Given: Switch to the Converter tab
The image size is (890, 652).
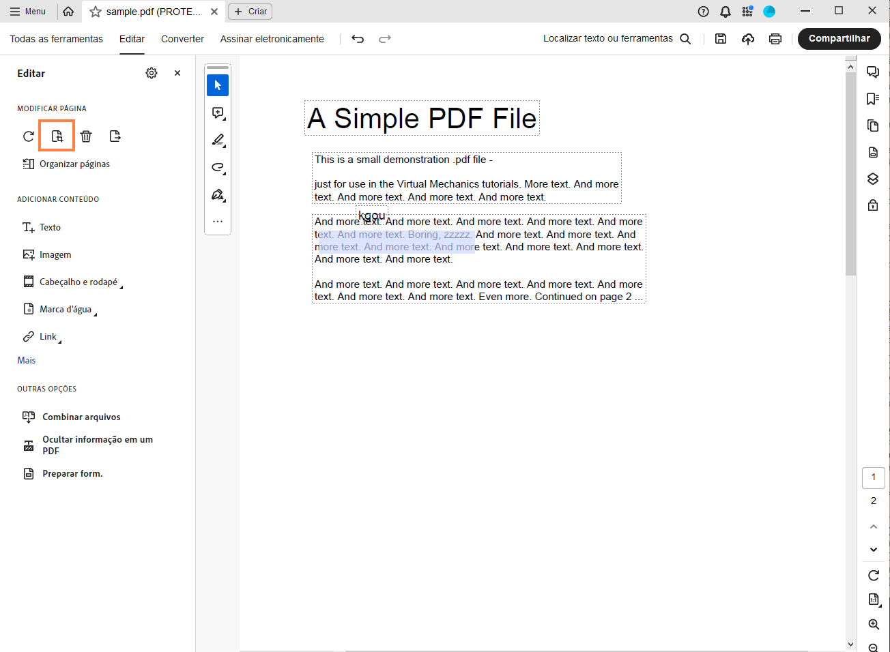Looking at the screenshot, I should click(182, 39).
